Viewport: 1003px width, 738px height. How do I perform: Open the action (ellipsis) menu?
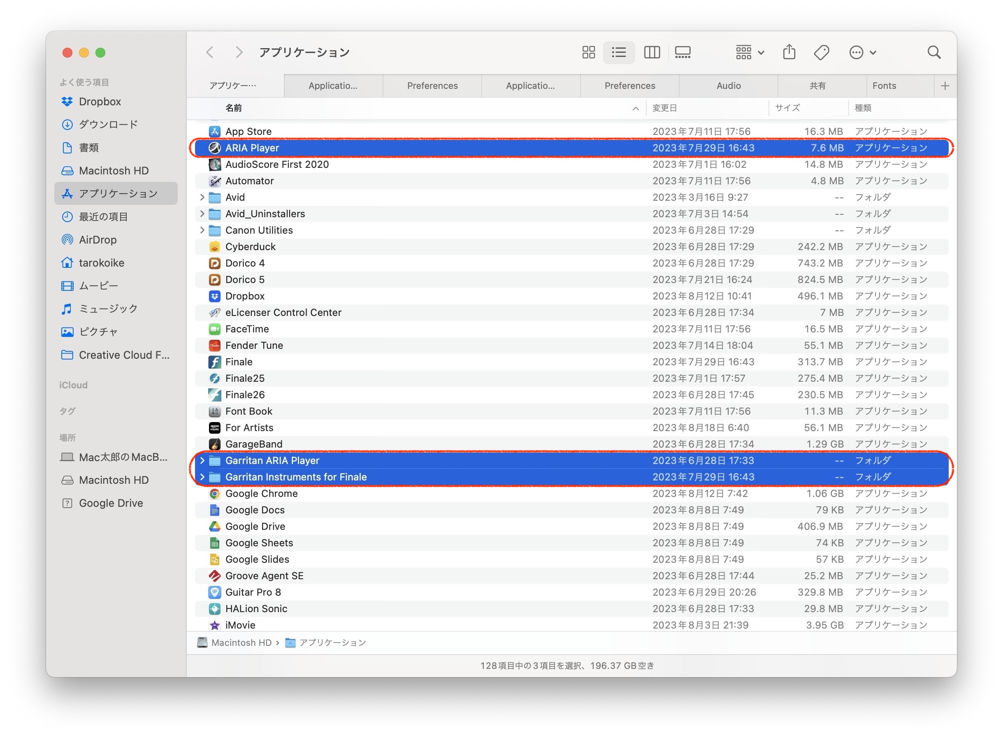[862, 52]
